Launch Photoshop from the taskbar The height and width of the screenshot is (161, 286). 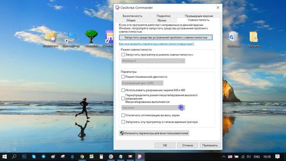coord(24,157)
